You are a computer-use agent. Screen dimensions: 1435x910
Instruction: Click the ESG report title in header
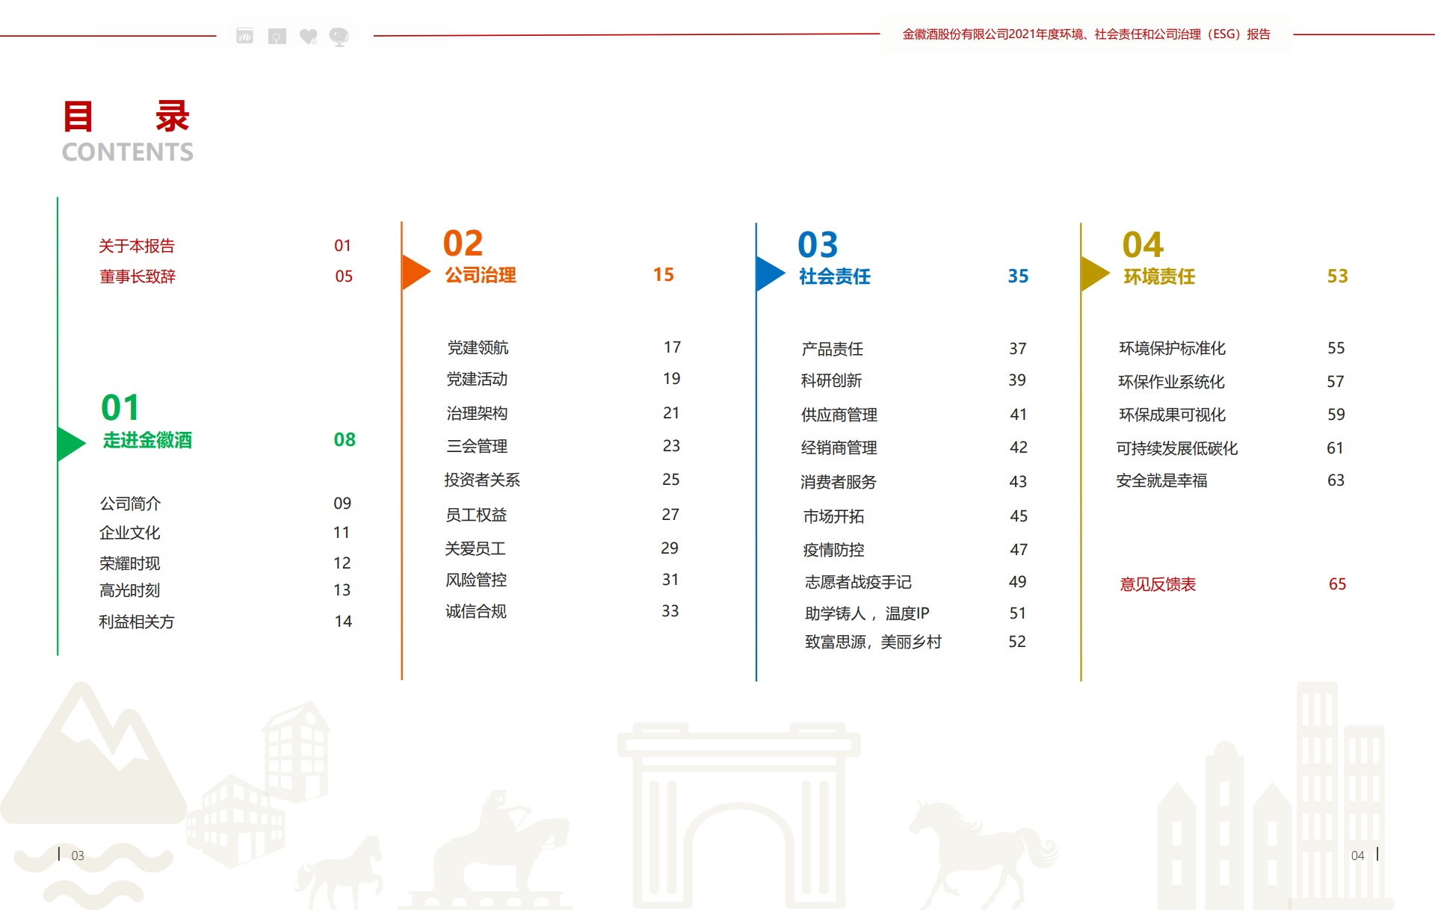pyautogui.click(x=1086, y=34)
